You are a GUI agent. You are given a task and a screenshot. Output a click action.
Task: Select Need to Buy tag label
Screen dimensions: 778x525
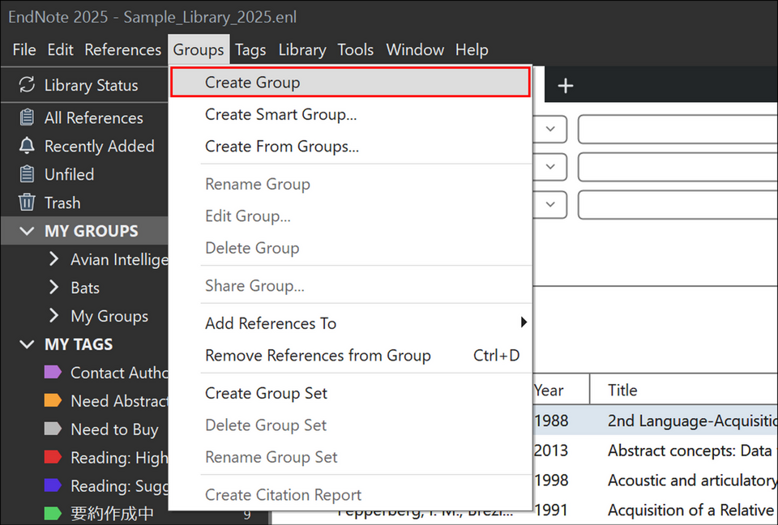114,429
